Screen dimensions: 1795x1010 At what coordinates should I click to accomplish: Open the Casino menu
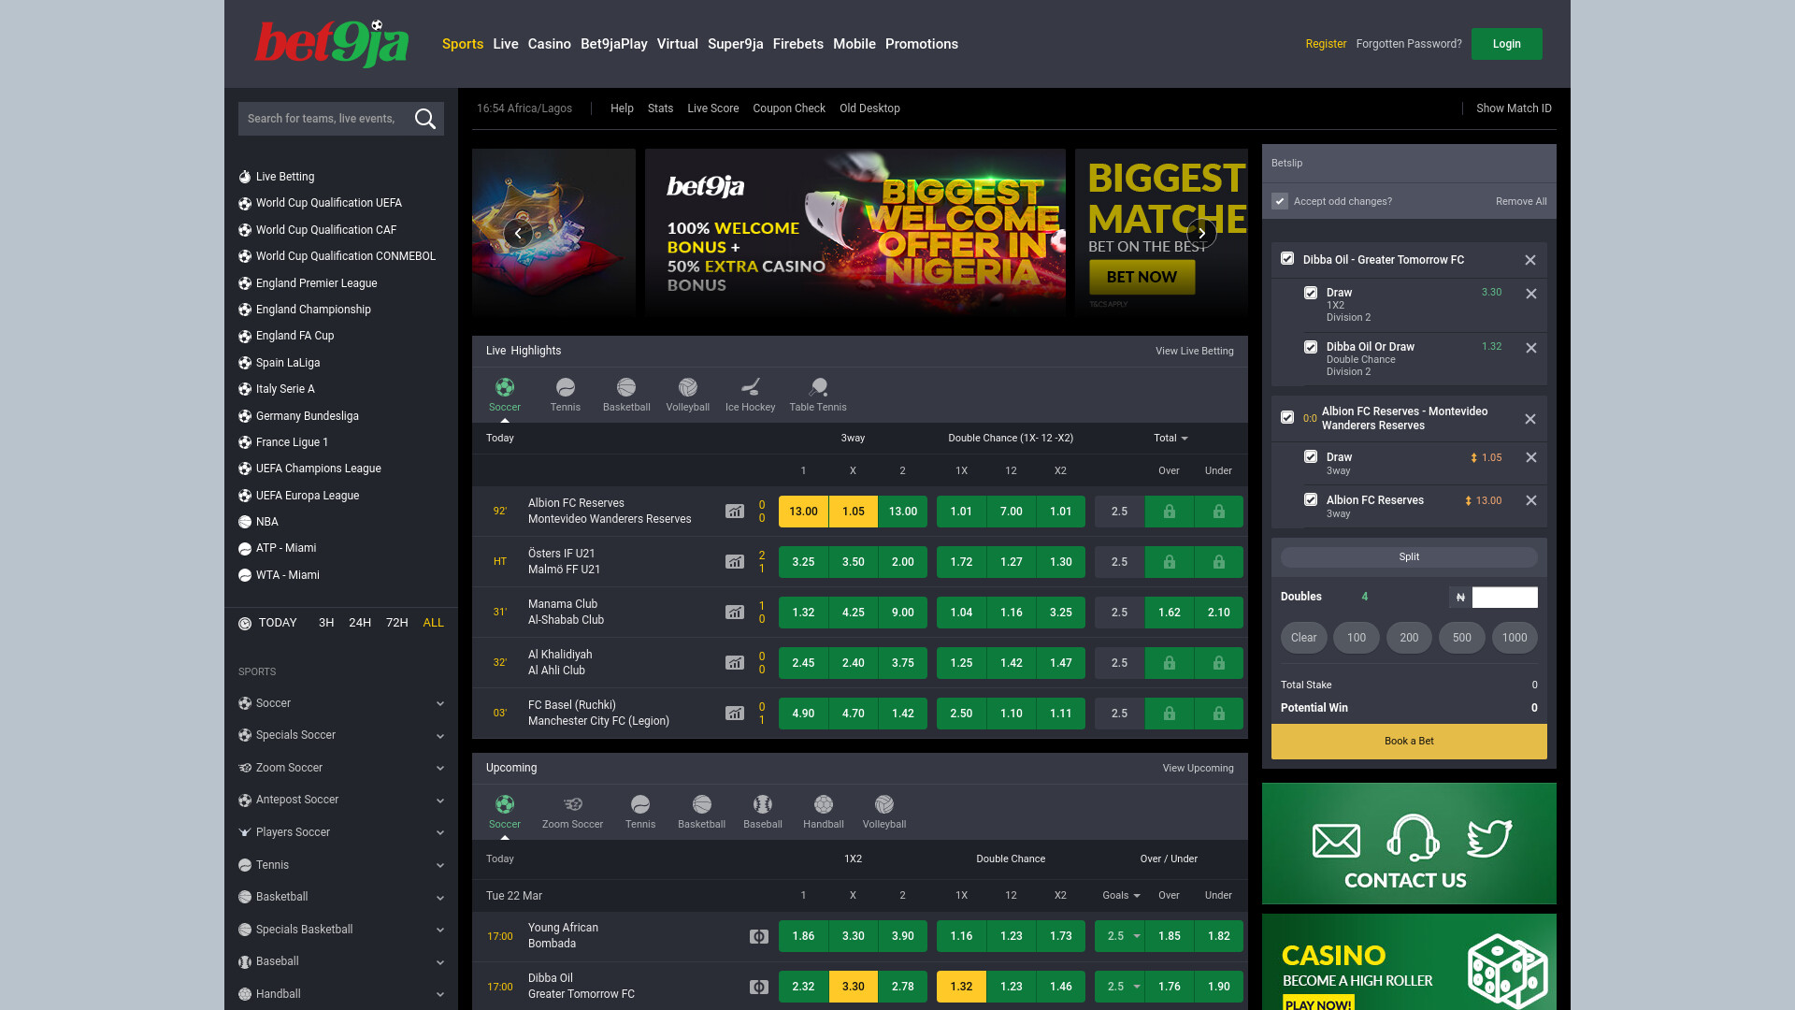(x=549, y=44)
